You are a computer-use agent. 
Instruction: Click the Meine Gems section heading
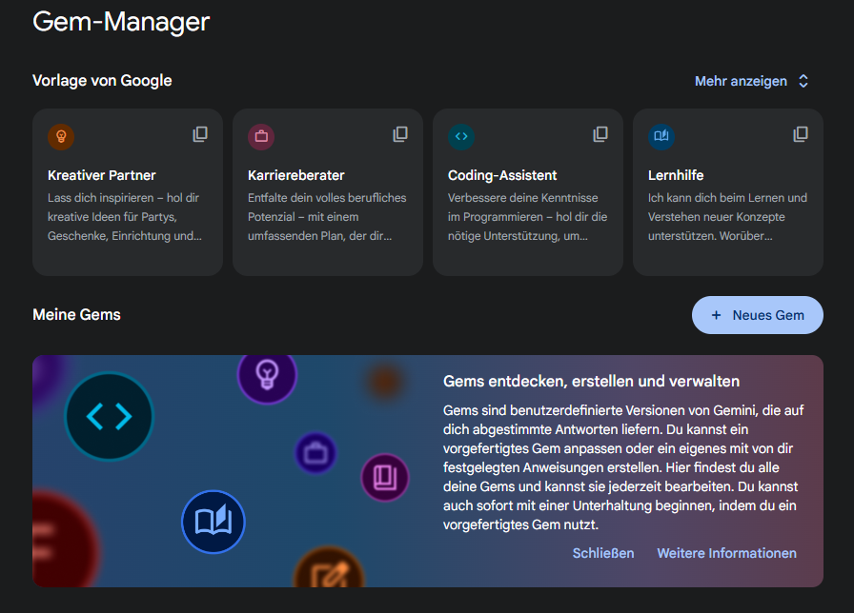pos(77,315)
